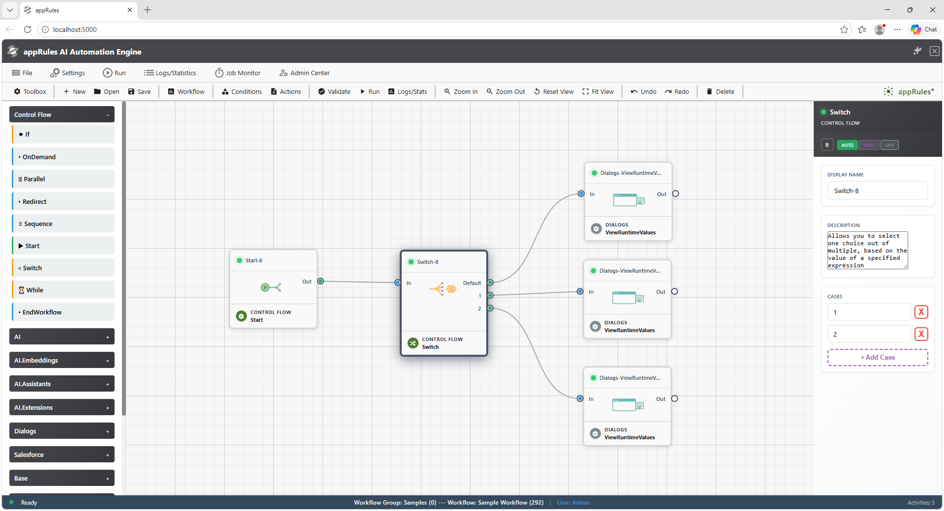Run the workflow from the toolbar
Screen dimensions: 944x511
(370, 91)
